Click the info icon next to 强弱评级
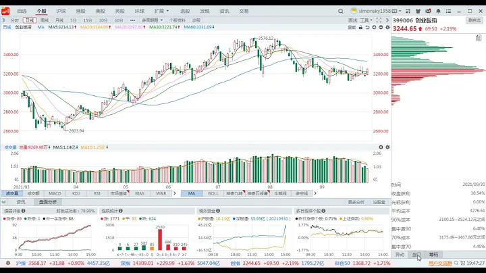This screenshot has width=486, height=273. (x=23, y=211)
